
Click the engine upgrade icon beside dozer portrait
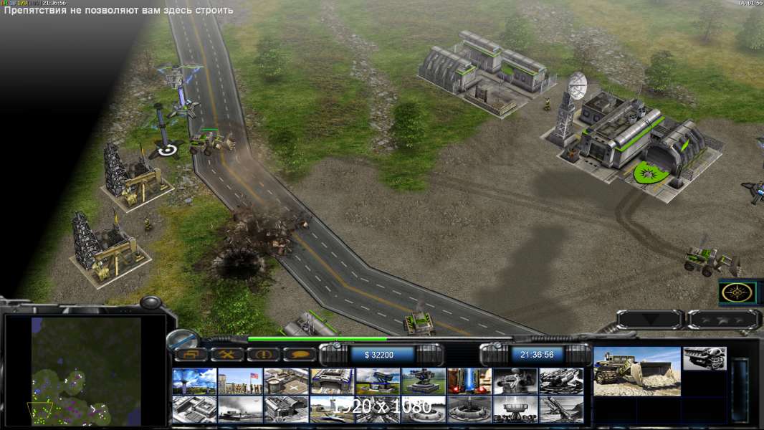(x=705, y=358)
